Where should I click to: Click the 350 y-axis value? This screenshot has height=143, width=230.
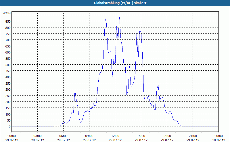tap(8, 83)
